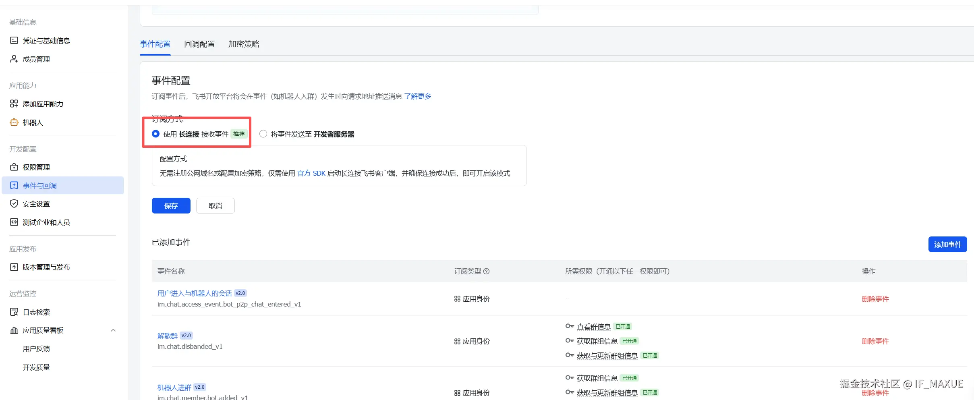Open the 解散群 event link
Image resolution: width=974 pixels, height=400 pixels.
point(168,336)
